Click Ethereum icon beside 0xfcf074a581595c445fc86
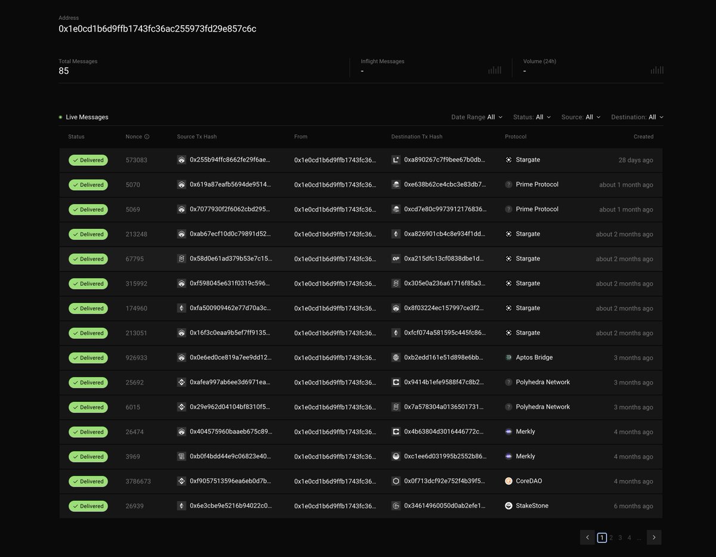 point(396,333)
